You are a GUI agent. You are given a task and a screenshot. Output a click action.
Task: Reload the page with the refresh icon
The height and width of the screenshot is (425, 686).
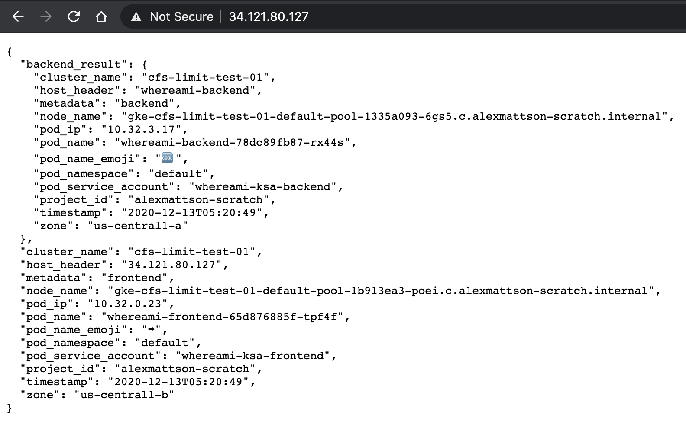(74, 16)
